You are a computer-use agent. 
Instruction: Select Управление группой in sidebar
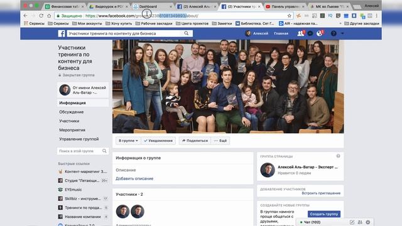(x=79, y=139)
